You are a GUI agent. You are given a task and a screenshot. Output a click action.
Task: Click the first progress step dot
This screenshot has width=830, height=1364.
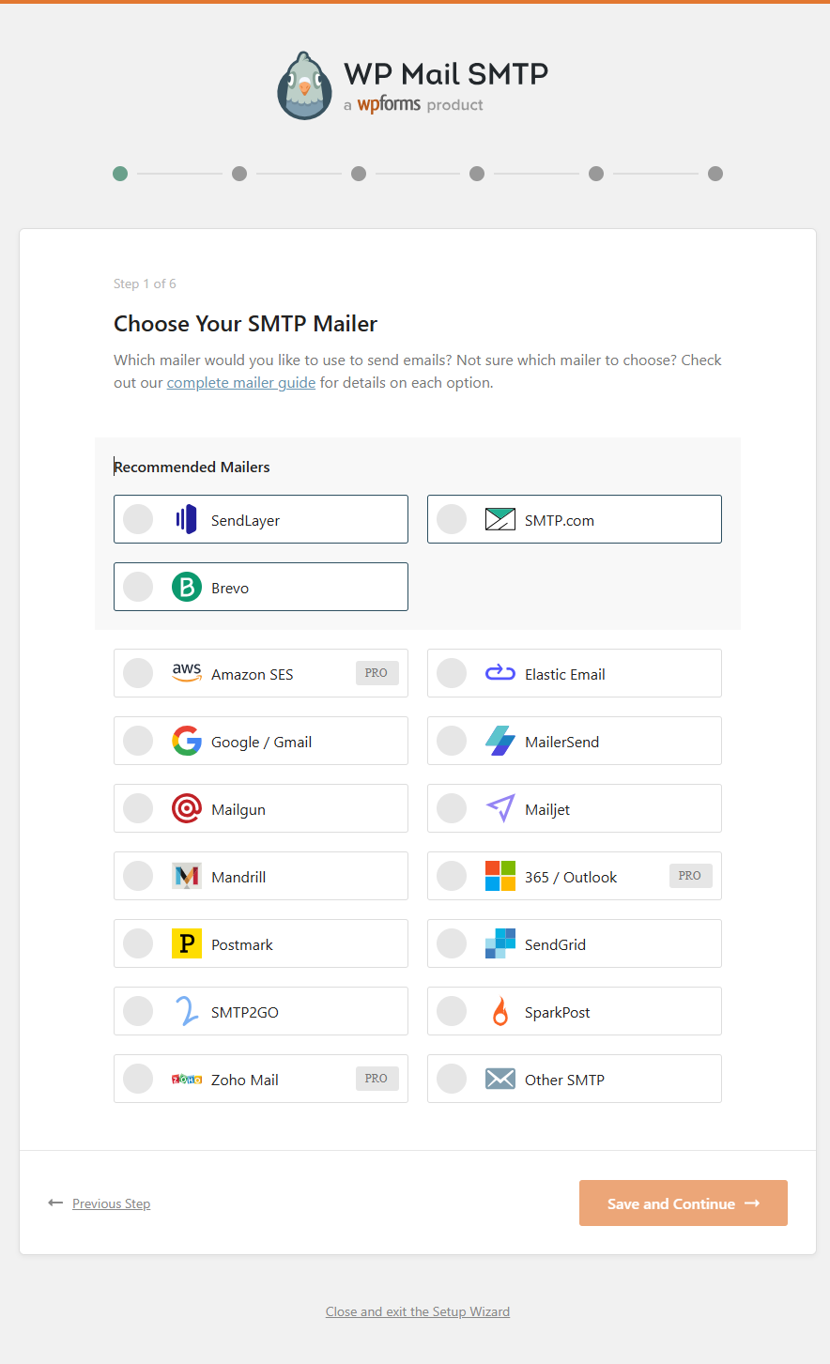[x=119, y=174]
